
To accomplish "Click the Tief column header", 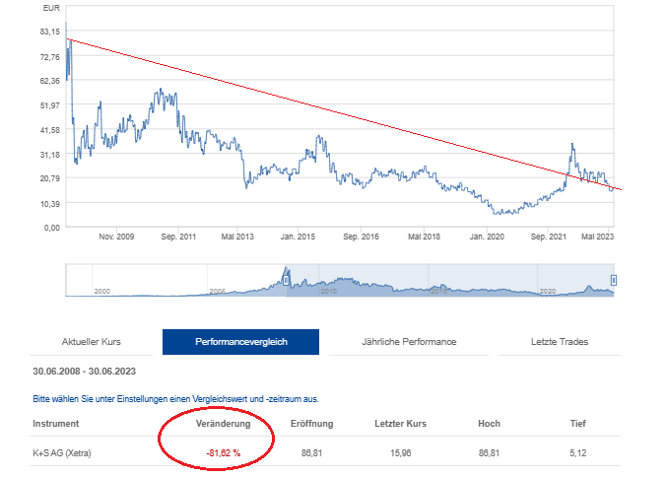I will 577,424.
